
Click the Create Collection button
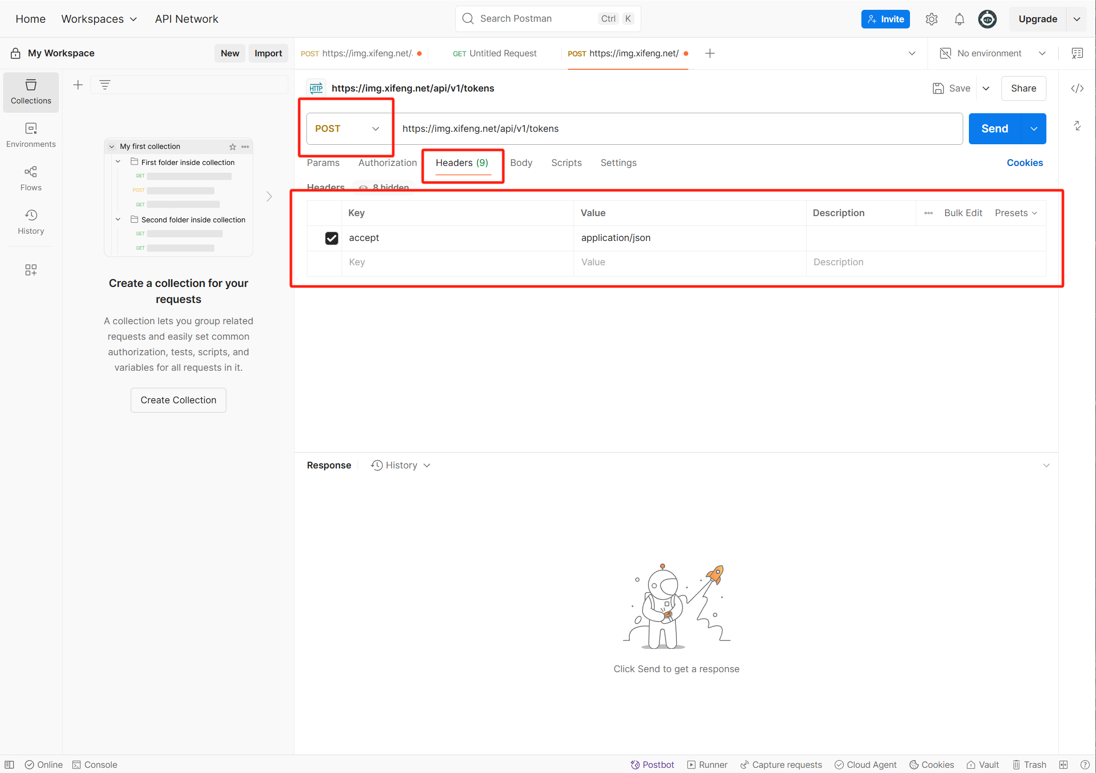pos(178,400)
